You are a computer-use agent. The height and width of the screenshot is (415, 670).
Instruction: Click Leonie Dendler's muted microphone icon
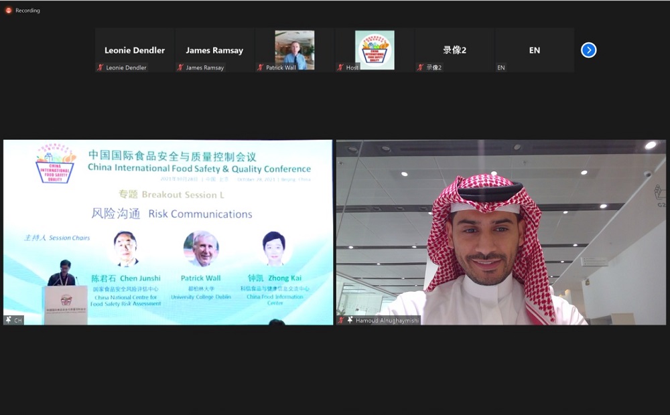pos(100,68)
